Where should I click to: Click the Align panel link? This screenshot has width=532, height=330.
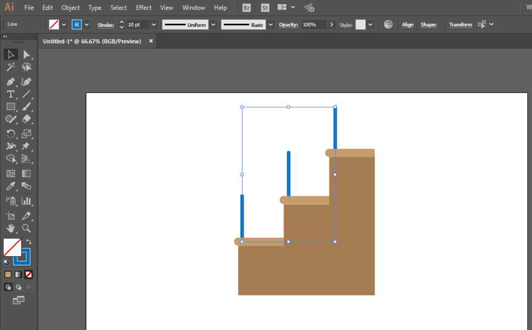tap(408, 24)
